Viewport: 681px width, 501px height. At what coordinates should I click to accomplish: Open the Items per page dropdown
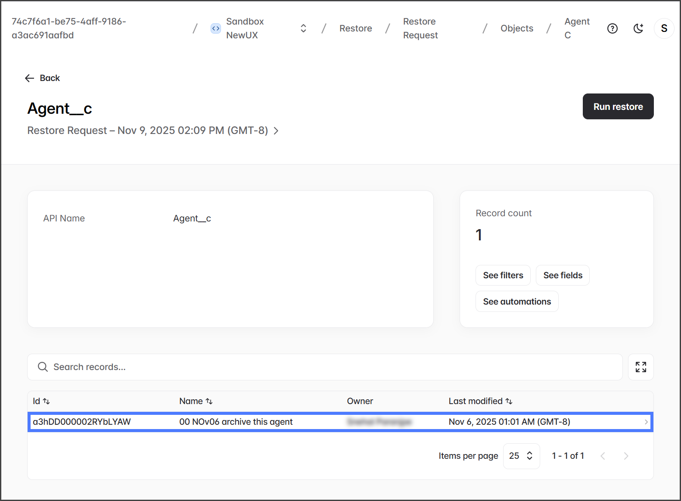(521, 456)
